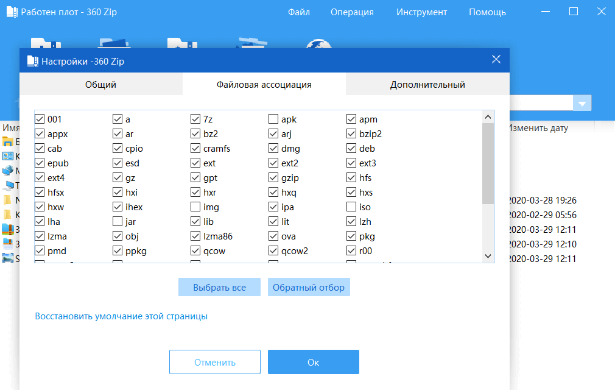Click the Изменить дату column header
This screenshot has width=615, height=390.
tap(538, 128)
